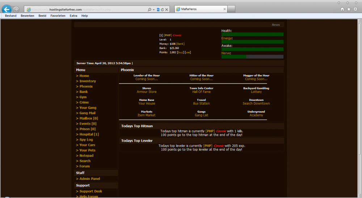The image size is (362, 198).
Task: Click the [buy] link next to Points
Action: click(180, 52)
